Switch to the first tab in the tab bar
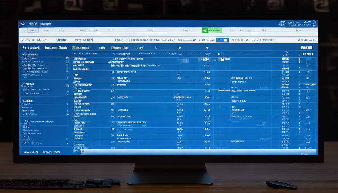Screen dimensions: 338x193 tap(33, 30)
